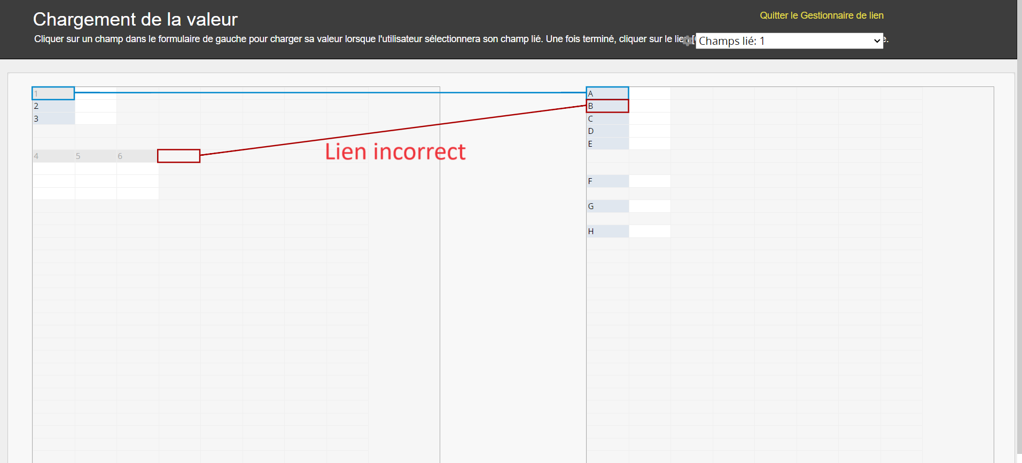Click the white input cell next to H
Viewport: 1022px width, 463px height.
coord(650,232)
